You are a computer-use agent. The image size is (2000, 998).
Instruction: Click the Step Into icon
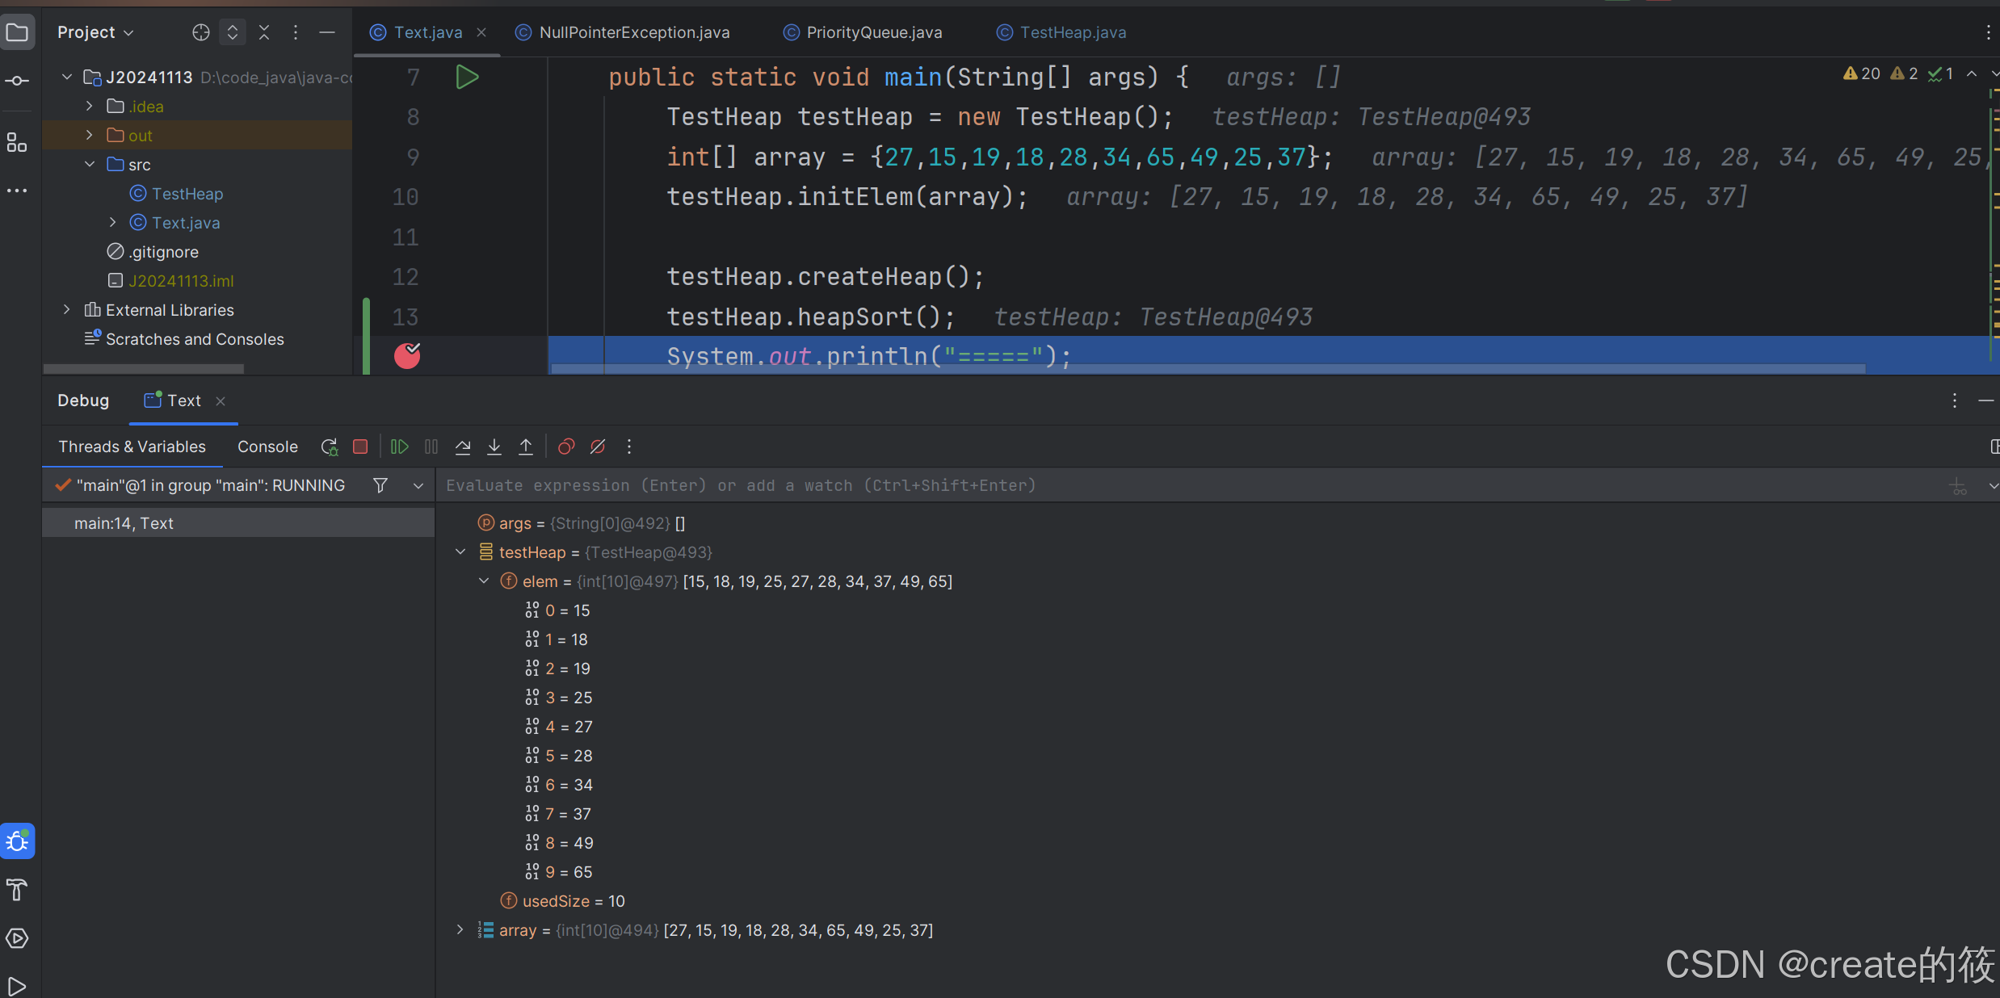pyautogui.click(x=494, y=447)
